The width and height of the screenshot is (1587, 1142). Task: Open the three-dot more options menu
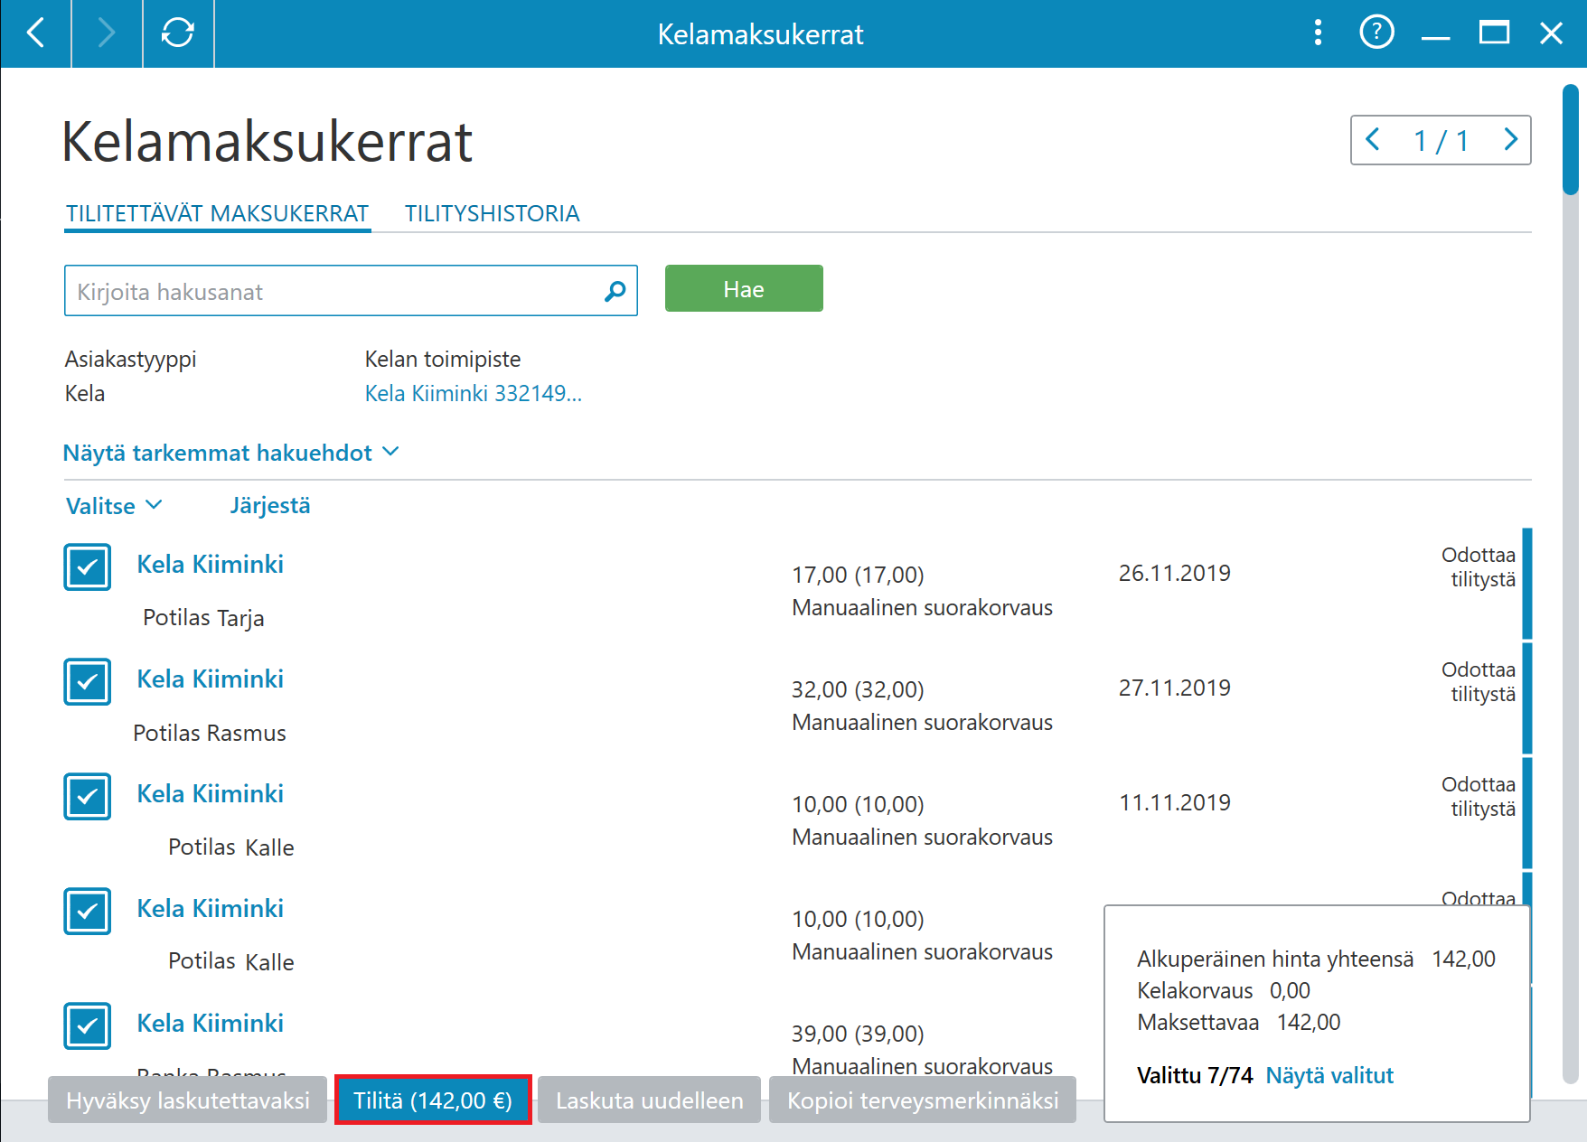point(1318,33)
